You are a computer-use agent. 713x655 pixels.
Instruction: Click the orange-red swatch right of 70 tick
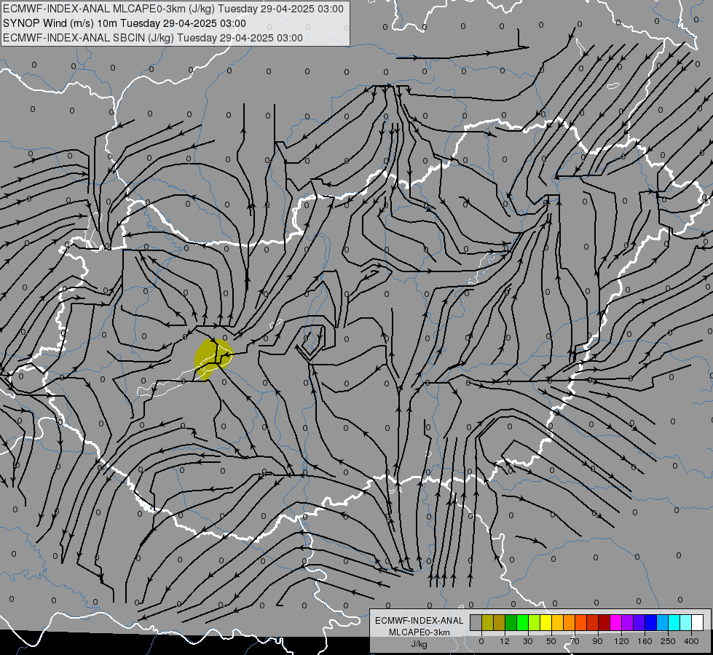(x=581, y=622)
